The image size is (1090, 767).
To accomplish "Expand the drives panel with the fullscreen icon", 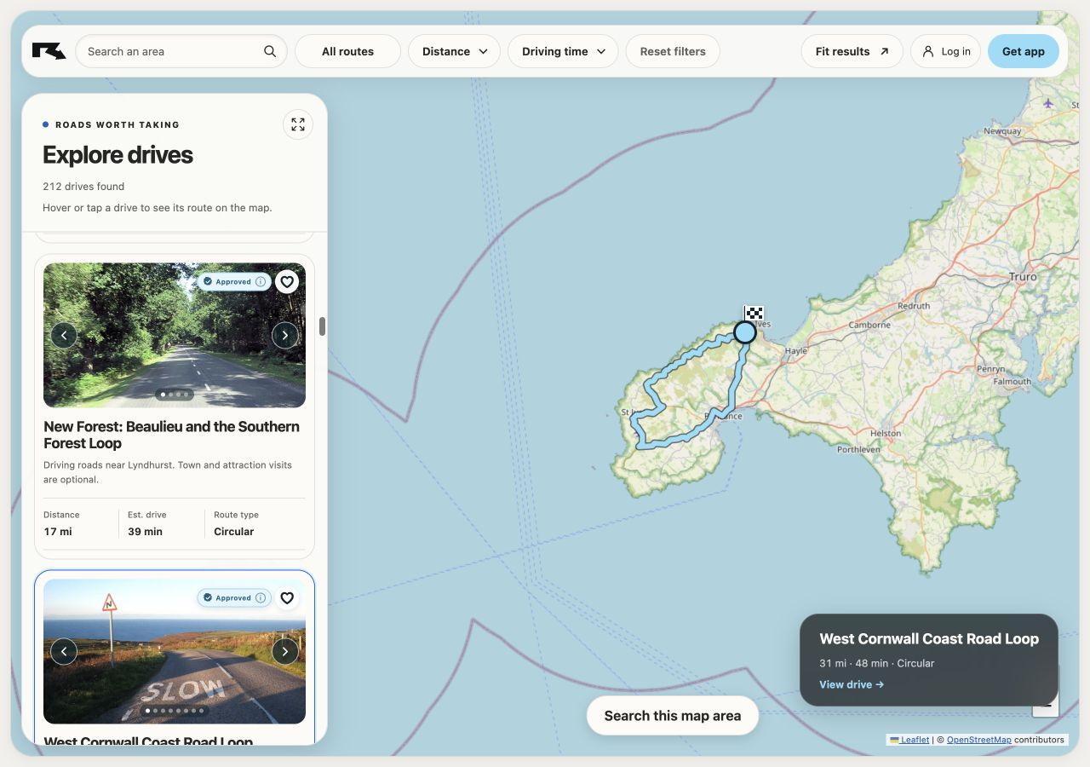I will 298,124.
